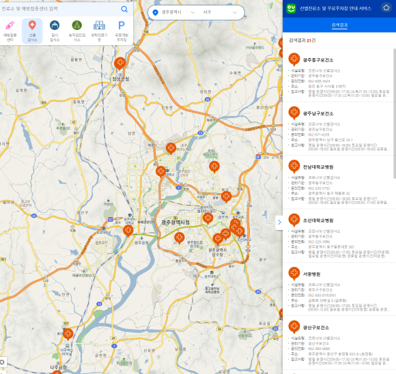396x374 pixels.
Task: Click the 광주광역시청 map label
Action: (x=175, y=222)
